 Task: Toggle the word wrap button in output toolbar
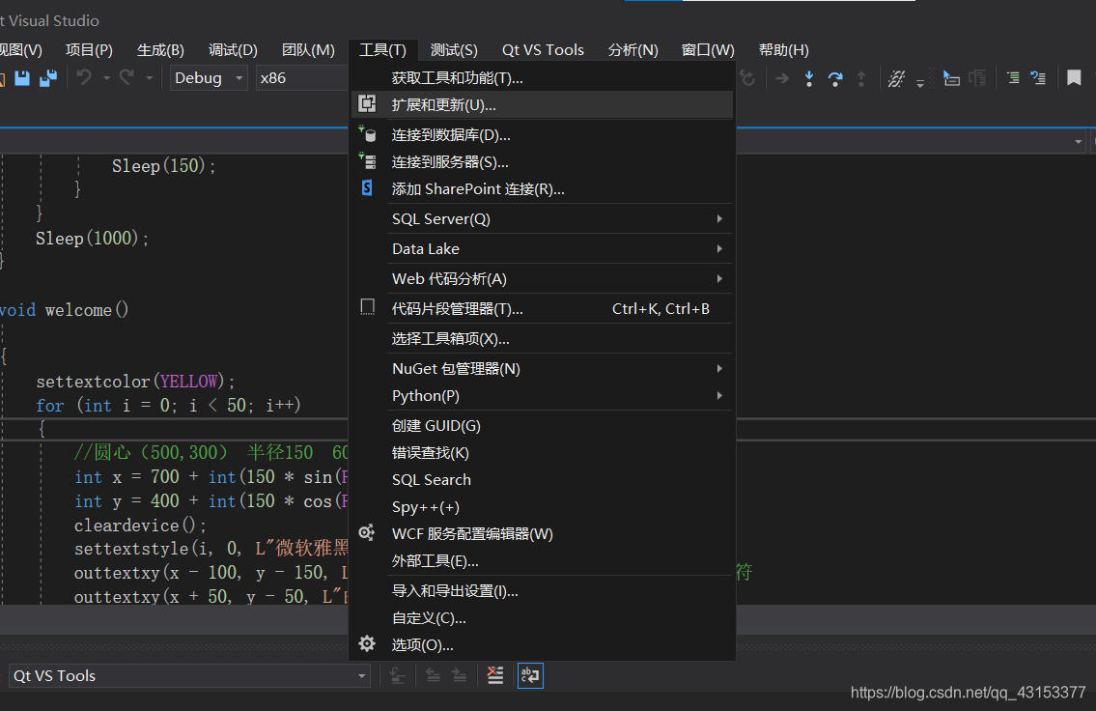[x=530, y=675]
